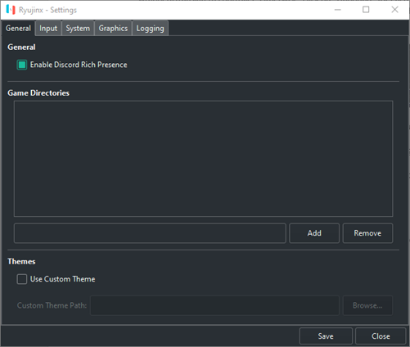Minimize the Ryujinx Settings window
Image resolution: width=410 pixels, height=347 pixels.
(338, 10)
